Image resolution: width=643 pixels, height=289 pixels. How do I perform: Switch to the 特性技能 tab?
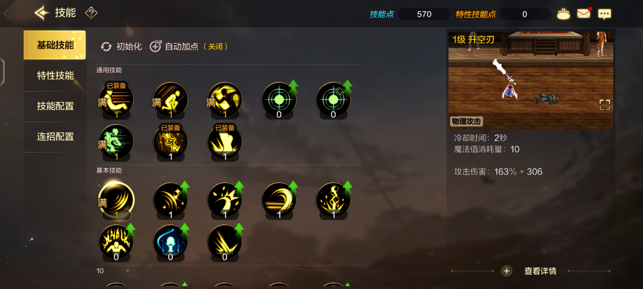pyautogui.click(x=55, y=76)
